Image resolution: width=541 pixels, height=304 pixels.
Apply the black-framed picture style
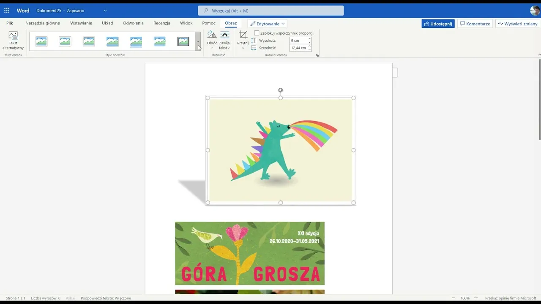[x=183, y=41]
